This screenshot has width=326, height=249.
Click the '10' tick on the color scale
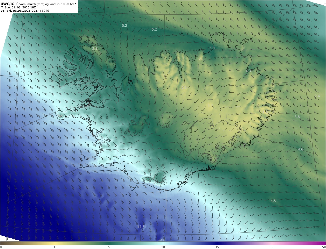(163, 247)
